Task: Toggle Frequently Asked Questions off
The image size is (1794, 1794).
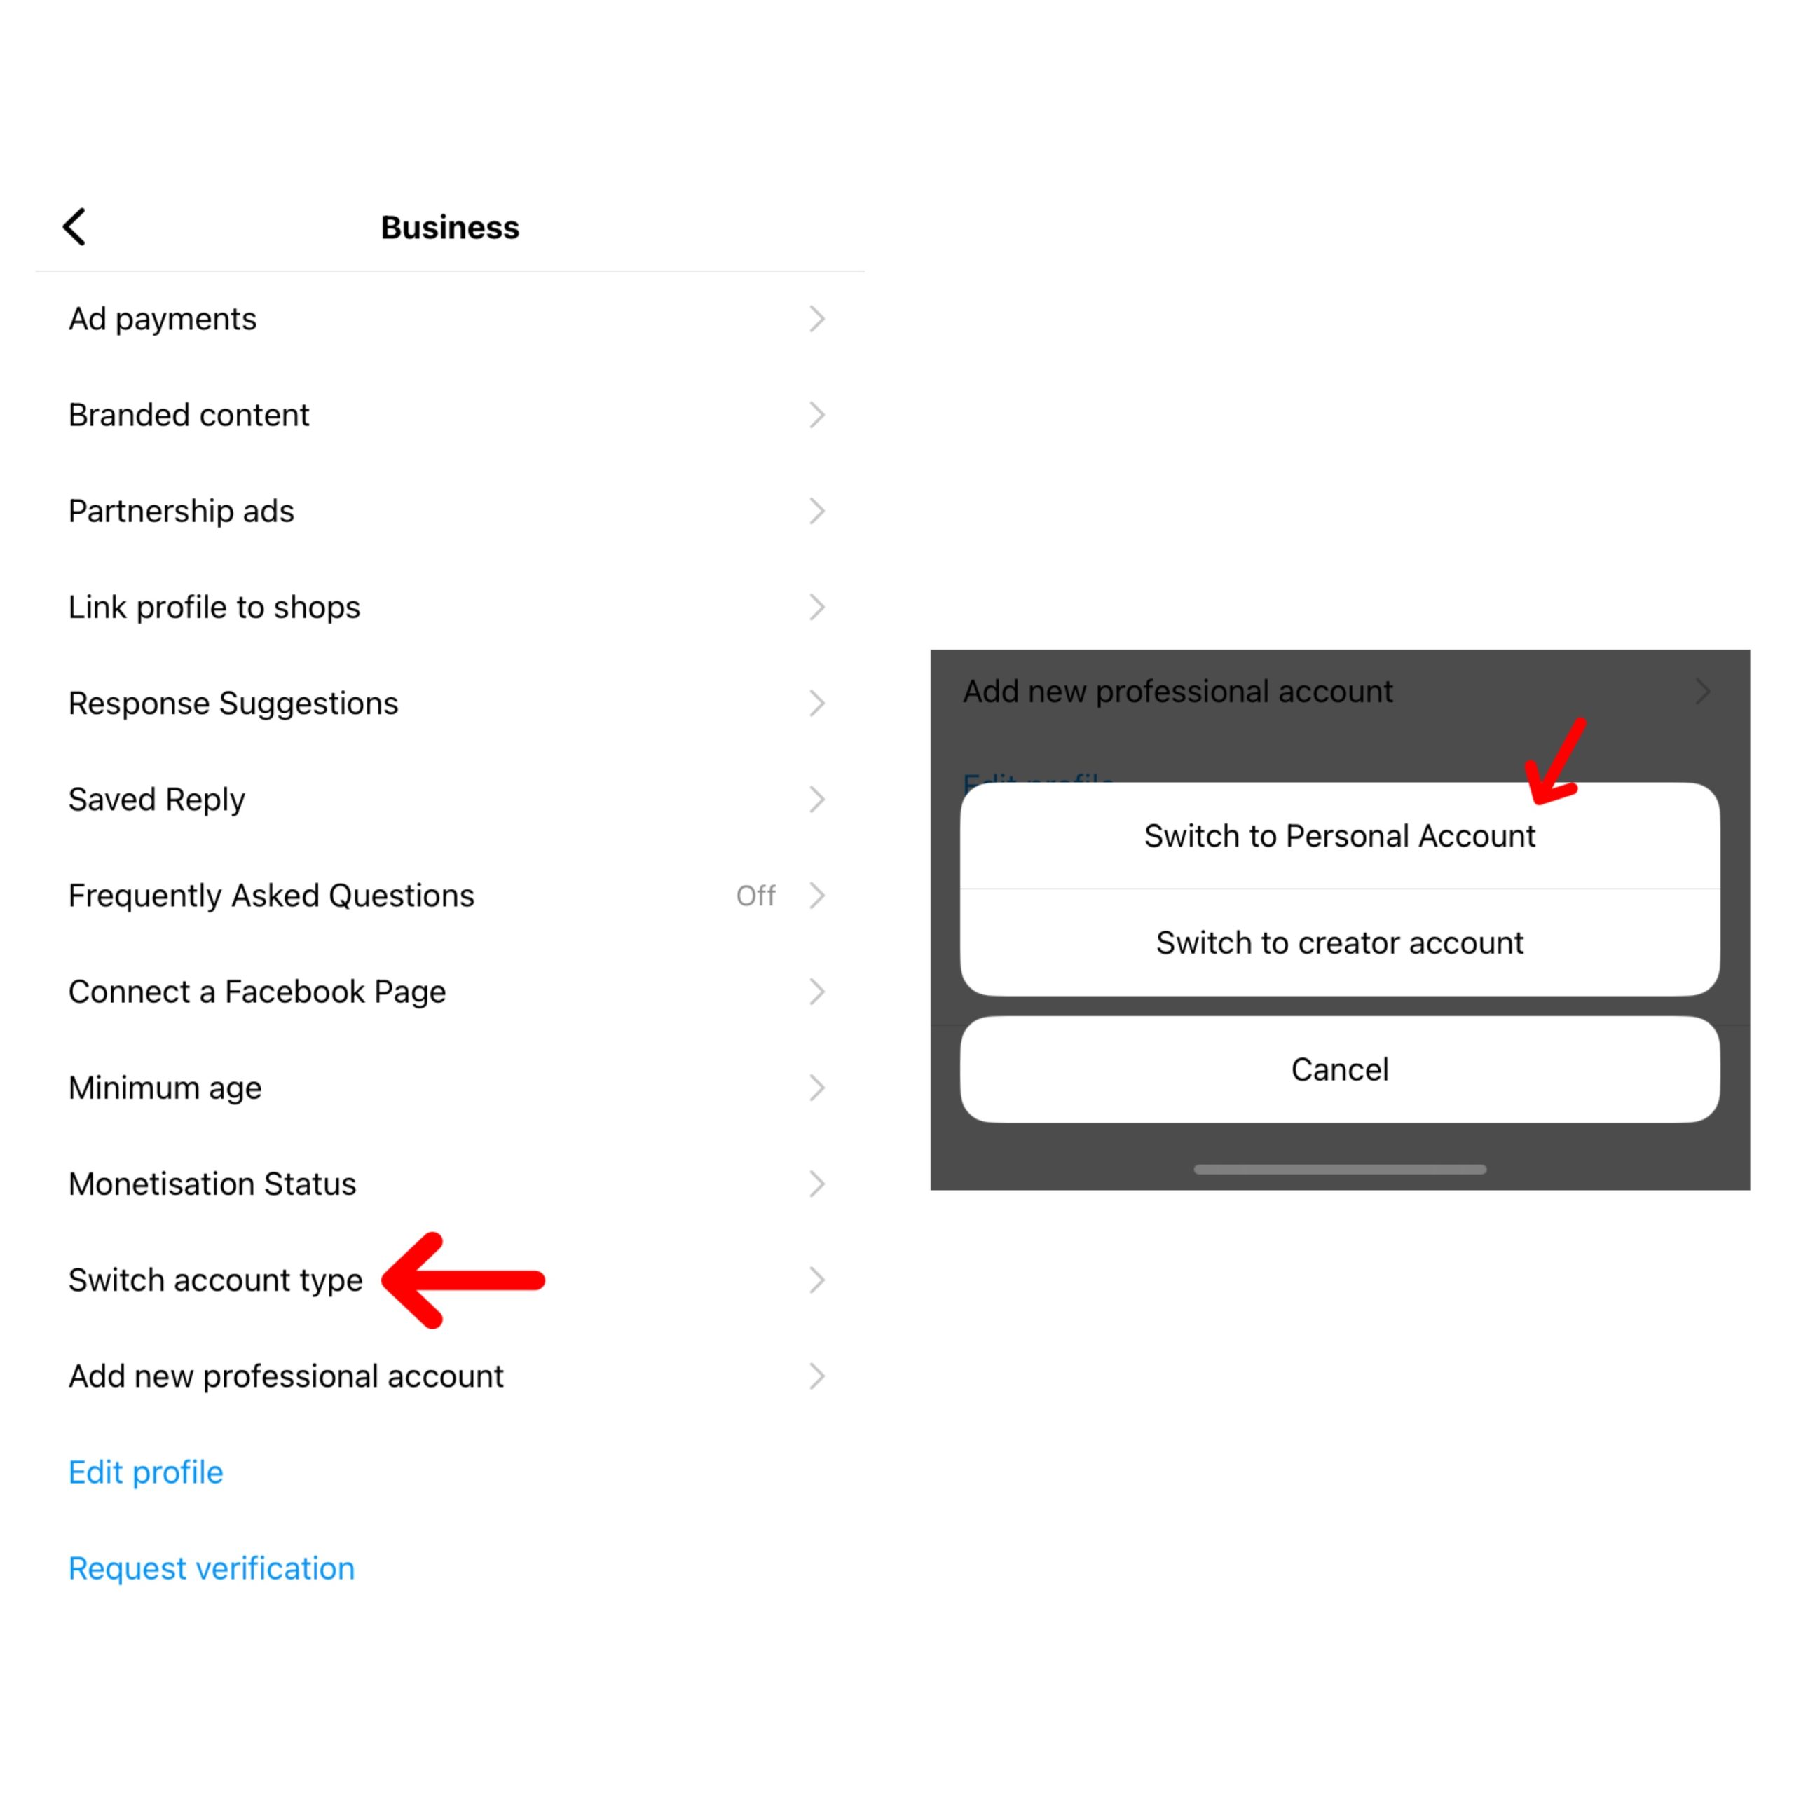Action: click(x=758, y=893)
